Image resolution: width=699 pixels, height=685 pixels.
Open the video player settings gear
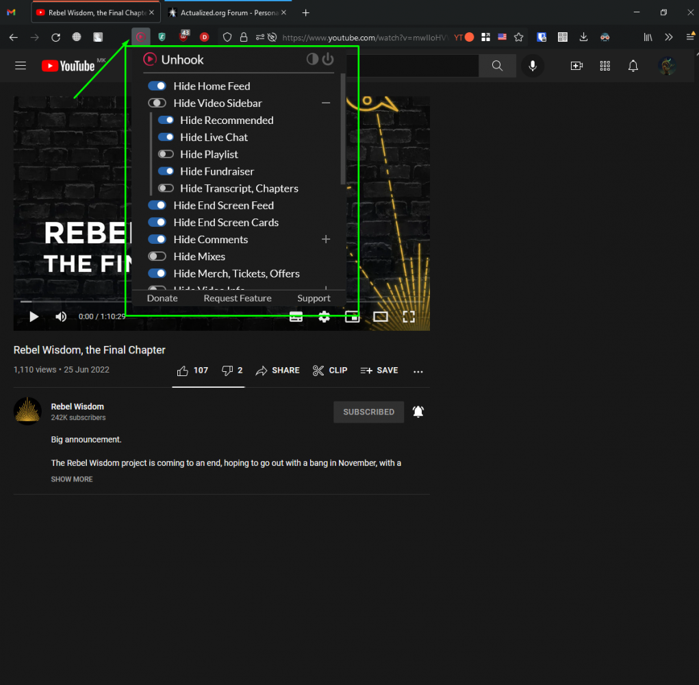(324, 316)
